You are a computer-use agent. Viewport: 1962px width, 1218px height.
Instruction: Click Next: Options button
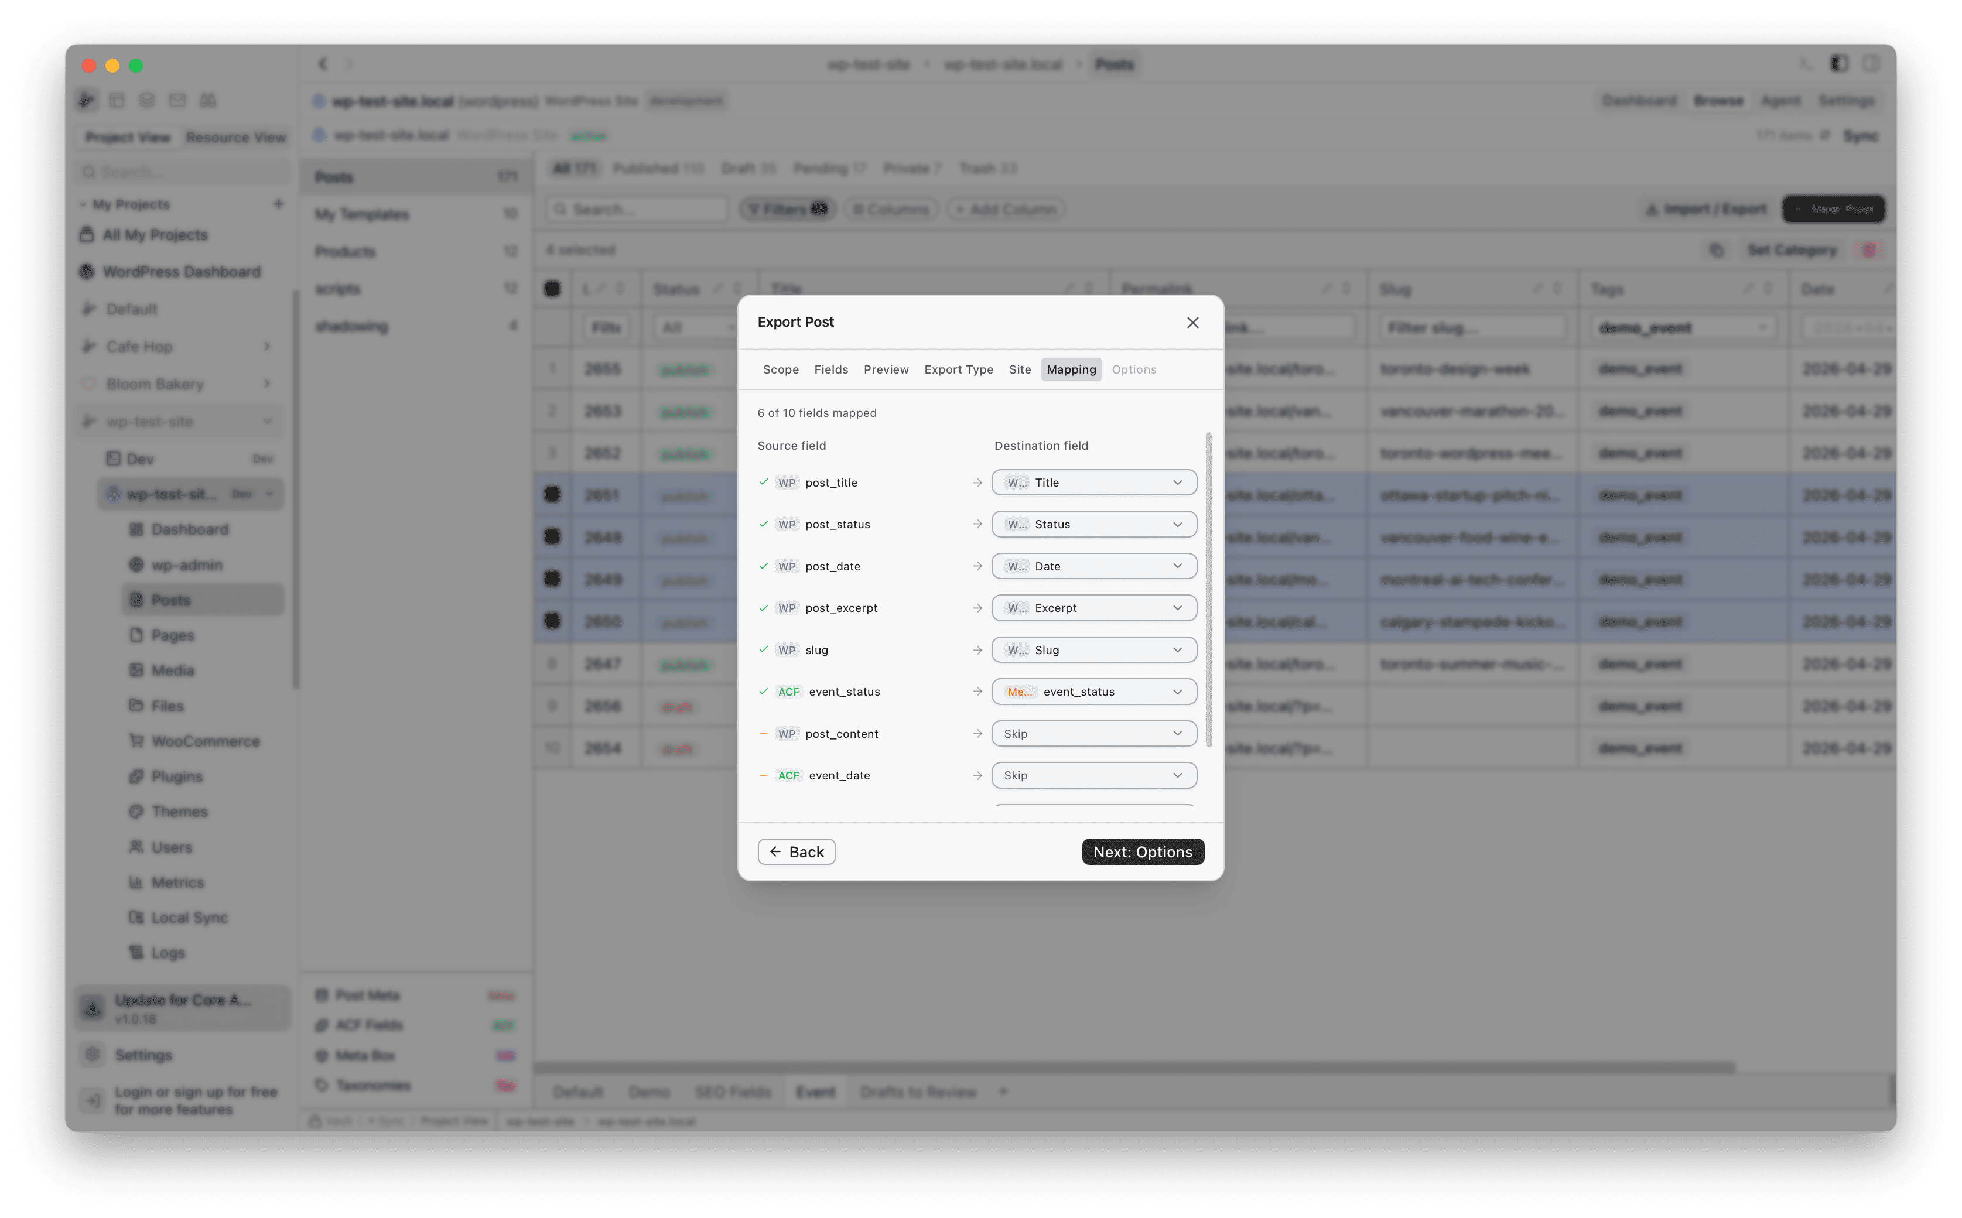coord(1143,851)
